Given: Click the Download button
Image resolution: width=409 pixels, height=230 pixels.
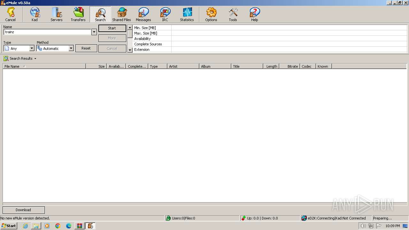Looking at the screenshot, I should pyautogui.click(x=24, y=210).
